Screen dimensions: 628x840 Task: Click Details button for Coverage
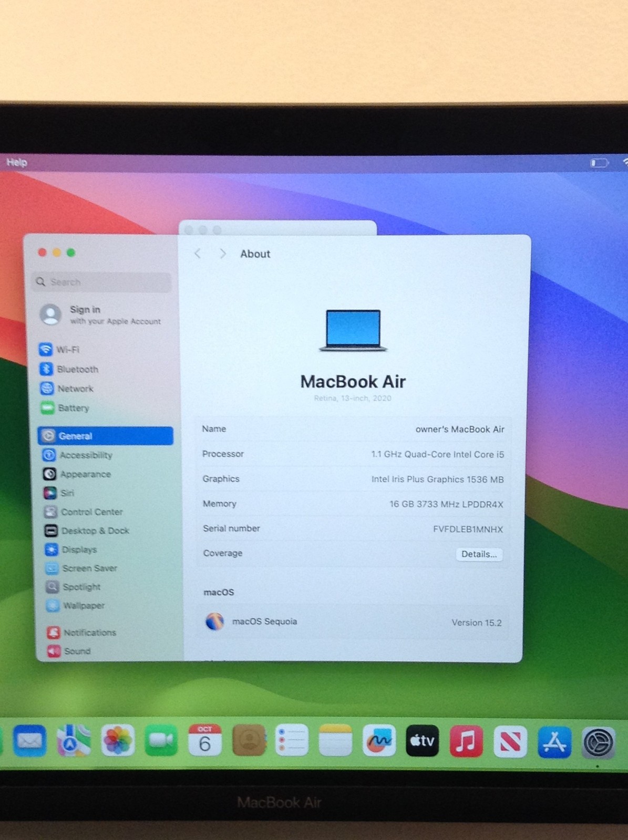pyautogui.click(x=479, y=554)
